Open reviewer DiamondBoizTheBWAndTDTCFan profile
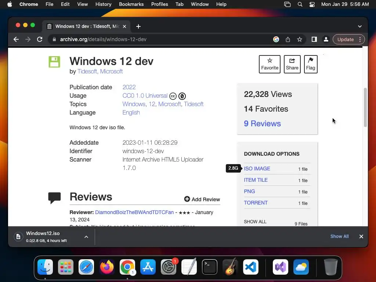Viewport: 376px width, 282px height. coord(134,212)
